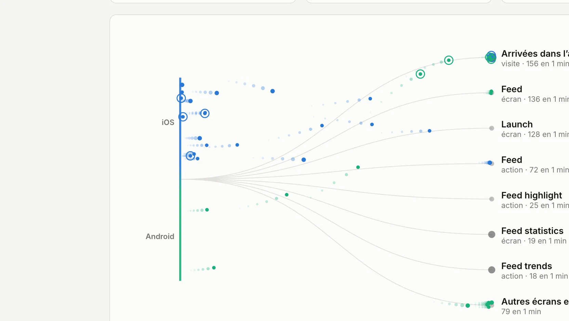Click the green Android dot near bar bottom

point(214,268)
